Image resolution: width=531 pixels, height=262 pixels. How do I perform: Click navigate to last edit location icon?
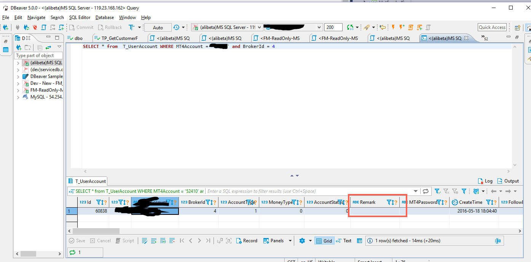pyautogui.click(x=383, y=27)
